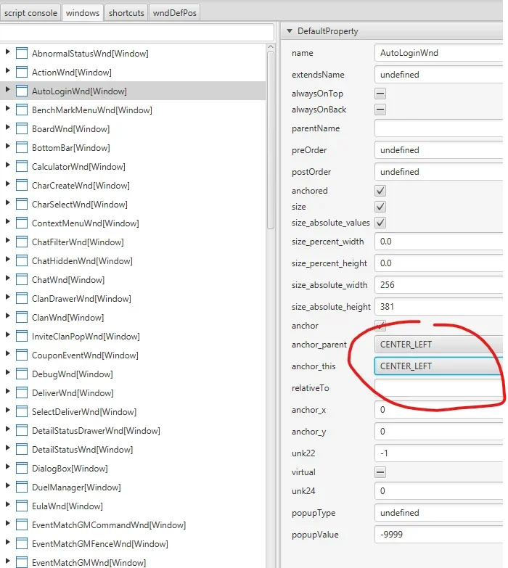
Task: Switch to the windows tab
Action: click(83, 13)
